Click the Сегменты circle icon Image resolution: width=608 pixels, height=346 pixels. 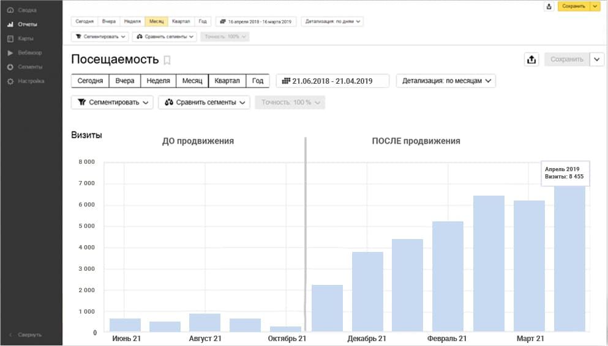(10, 67)
